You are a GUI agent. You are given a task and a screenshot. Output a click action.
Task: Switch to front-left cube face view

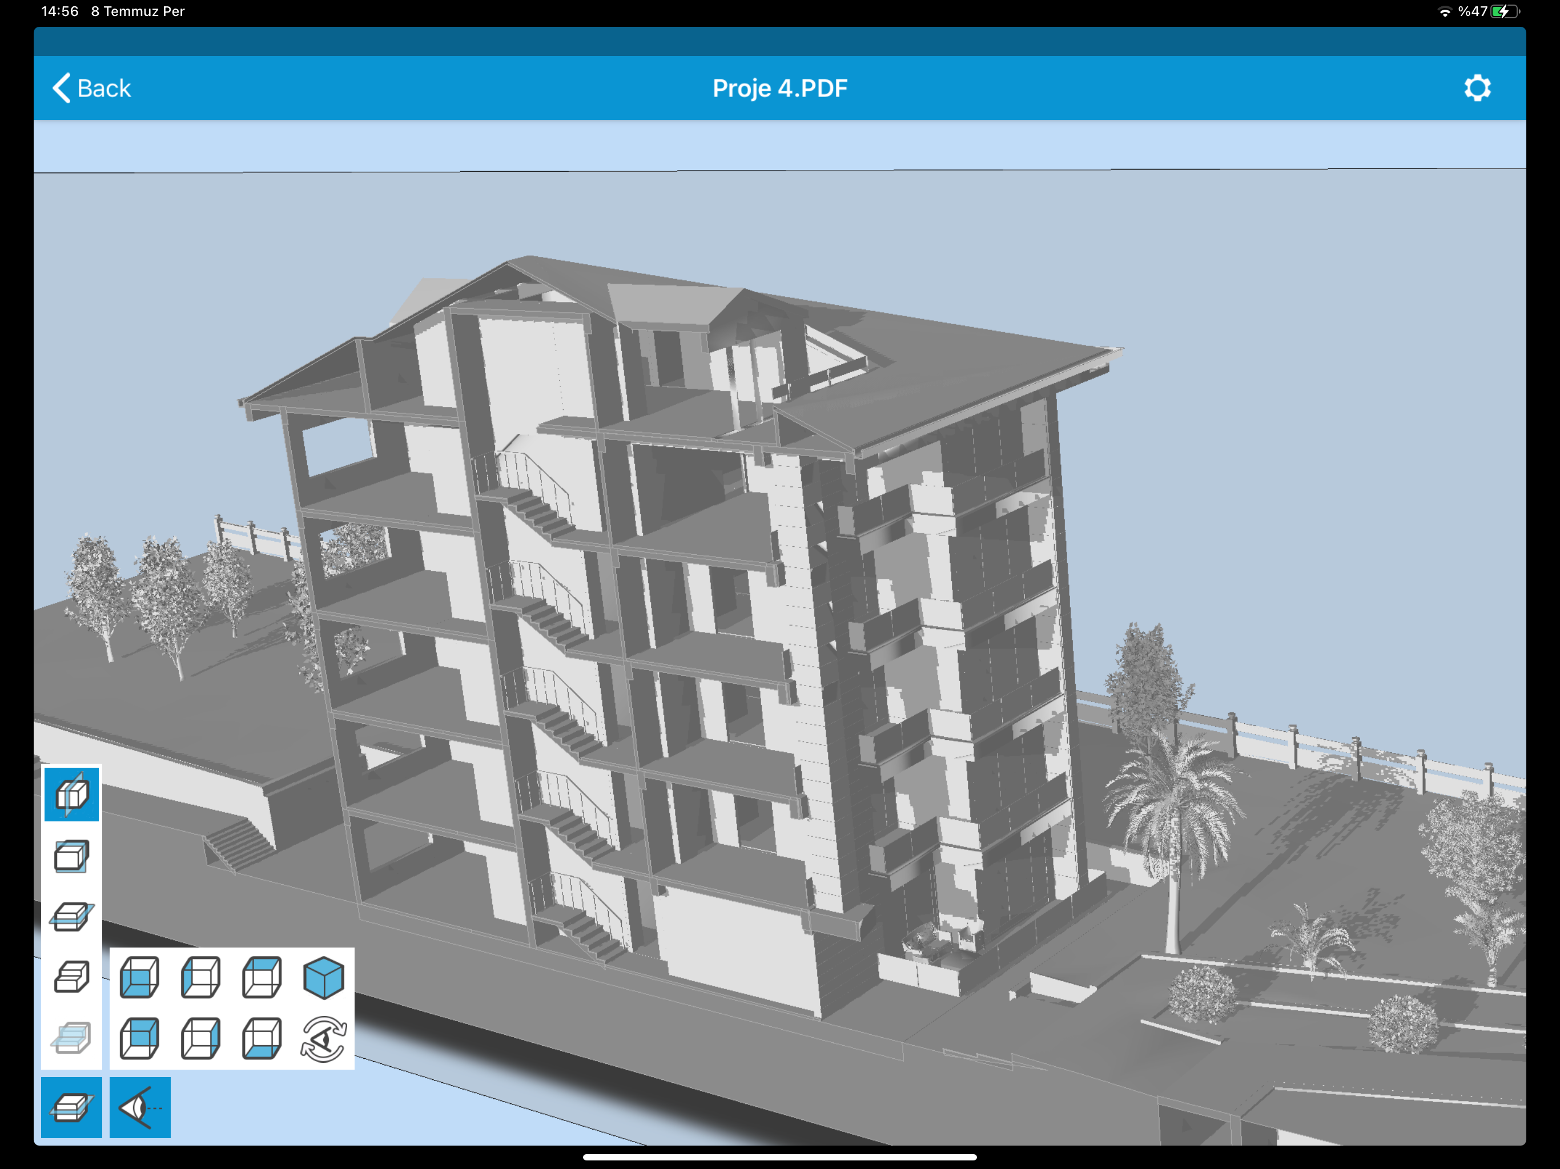(140, 977)
